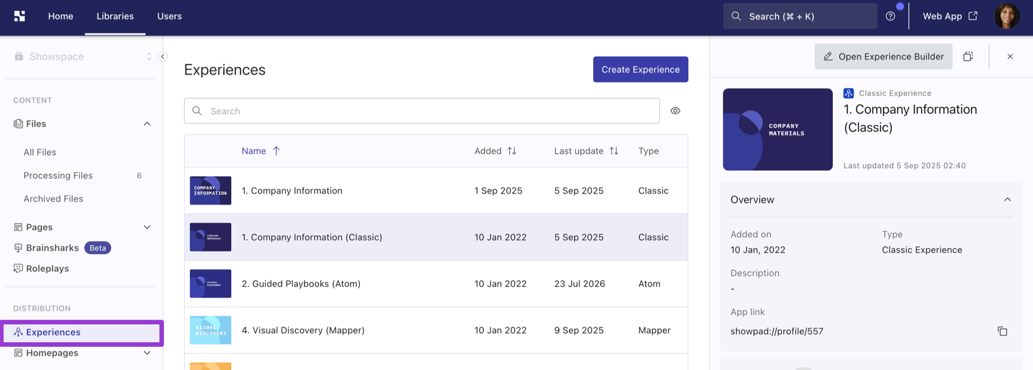1033x370 pixels.
Task: Open Processing Files in sidebar
Action: [x=58, y=175]
